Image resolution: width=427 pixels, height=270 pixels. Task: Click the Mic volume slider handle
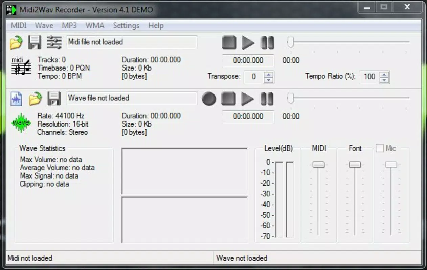pos(391,164)
